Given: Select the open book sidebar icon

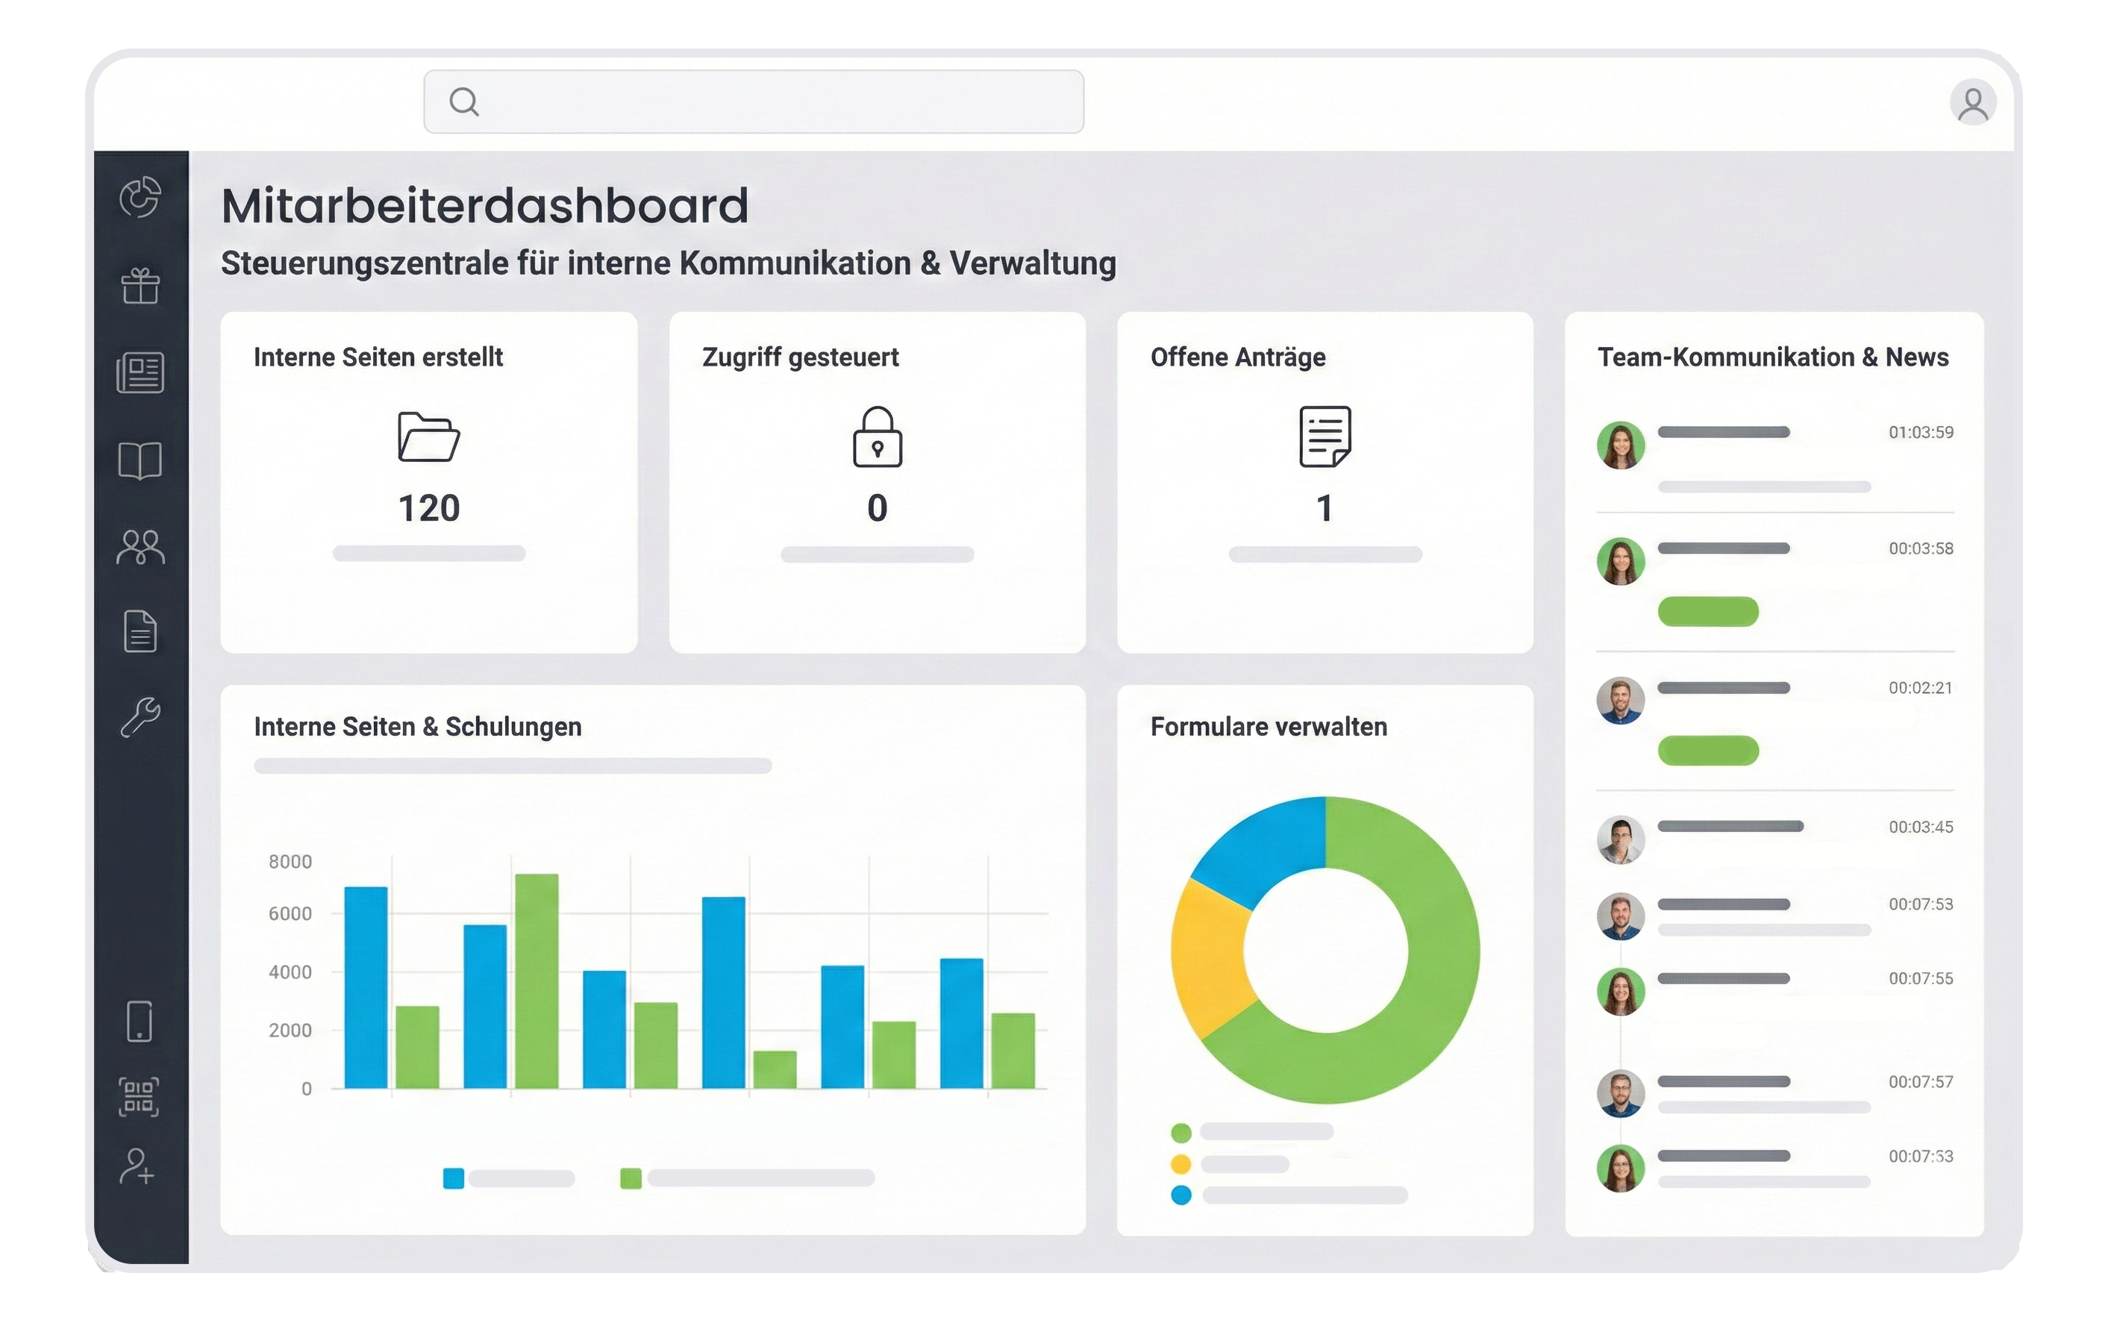Looking at the screenshot, I should 140,460.
